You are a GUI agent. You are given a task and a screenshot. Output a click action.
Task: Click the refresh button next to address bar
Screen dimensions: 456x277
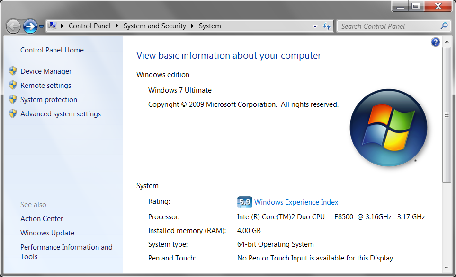(327, 26)
